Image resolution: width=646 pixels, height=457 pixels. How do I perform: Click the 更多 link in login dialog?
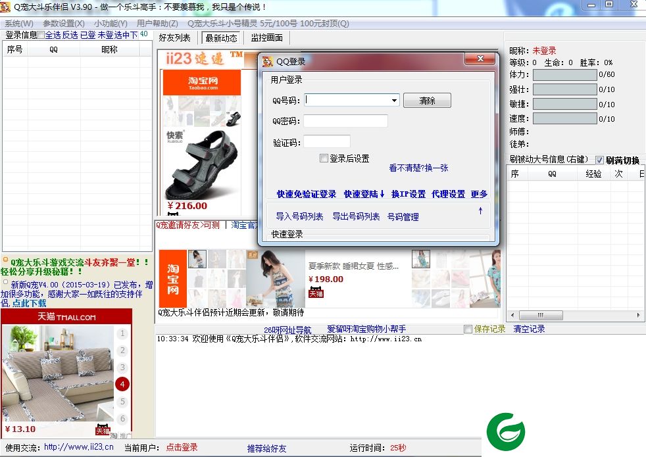tap(479, 194)
